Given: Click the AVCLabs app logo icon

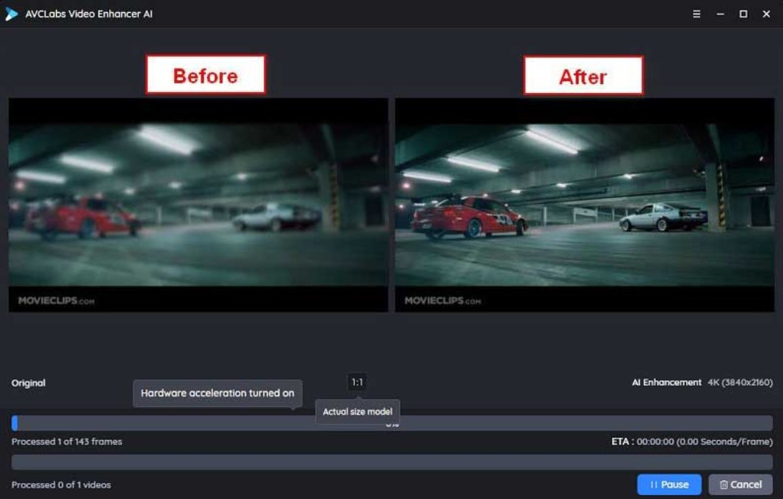Looking at the screenshot, I should coord(11,14).
